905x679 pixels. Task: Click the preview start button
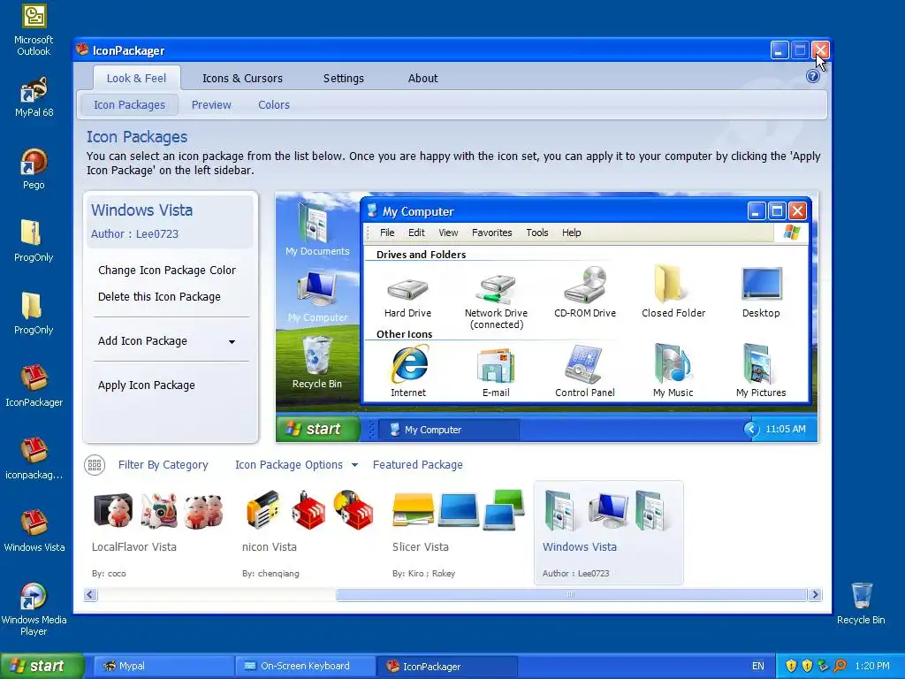(x=318, y=429)
